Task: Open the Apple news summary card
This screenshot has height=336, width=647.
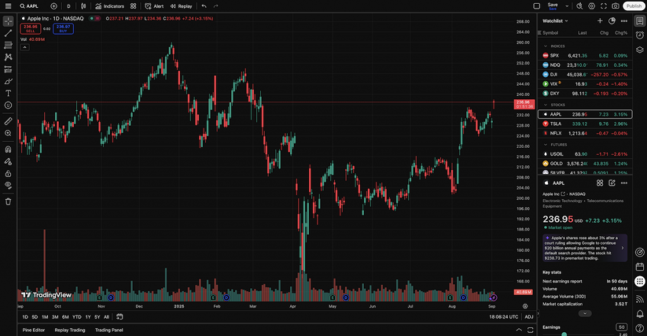Action: click(x=585, y=248)
